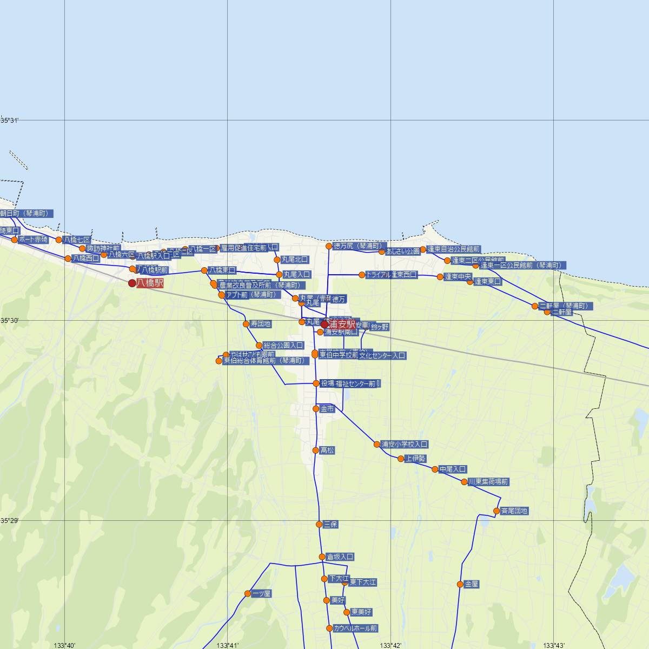This screenshot has height=649, width=649.
Task: Click the 二軒屋(琴浦町) stop label
Action: click(x=566, y=306)
